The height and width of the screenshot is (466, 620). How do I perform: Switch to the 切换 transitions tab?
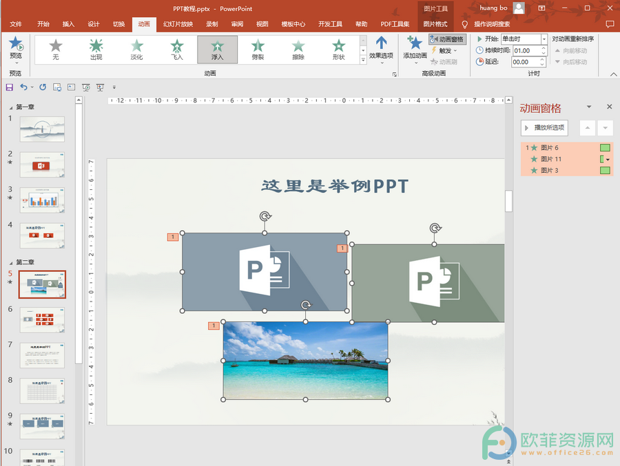coord(118,24)
